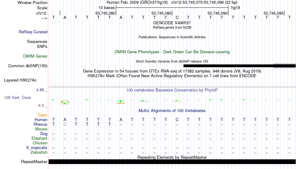
Task: Click the chr12: ruler label
Action: (x=42, y=13)
